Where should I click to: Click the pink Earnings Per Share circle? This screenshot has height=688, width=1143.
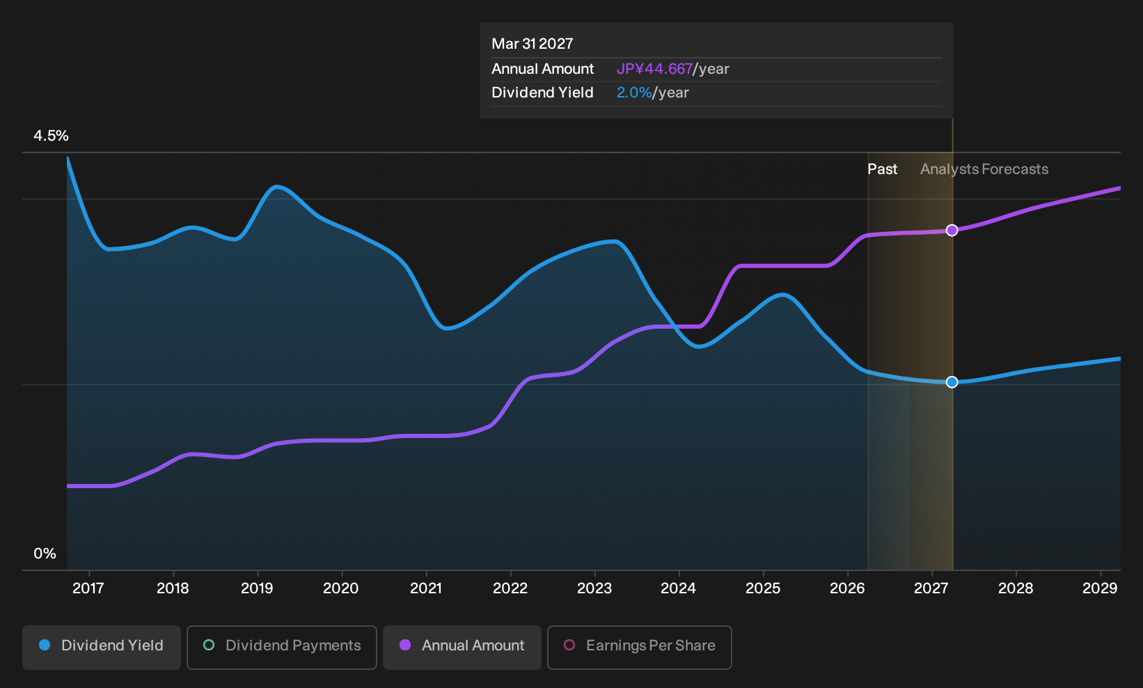(569, 646)
